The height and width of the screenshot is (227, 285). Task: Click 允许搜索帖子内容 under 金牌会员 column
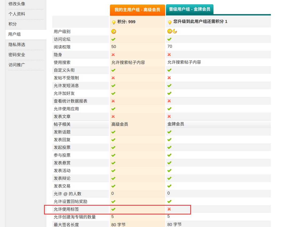pos(184,62)
